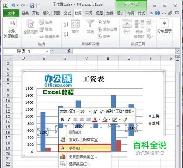Open the 文件 tab
The height and width of the screenshot is (168, 183).
click(x=11, y=13)
